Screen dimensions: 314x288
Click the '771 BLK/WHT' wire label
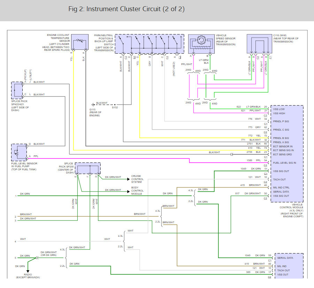coord(251,140)
